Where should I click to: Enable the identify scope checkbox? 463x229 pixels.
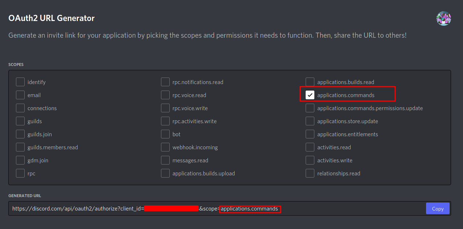20,82
